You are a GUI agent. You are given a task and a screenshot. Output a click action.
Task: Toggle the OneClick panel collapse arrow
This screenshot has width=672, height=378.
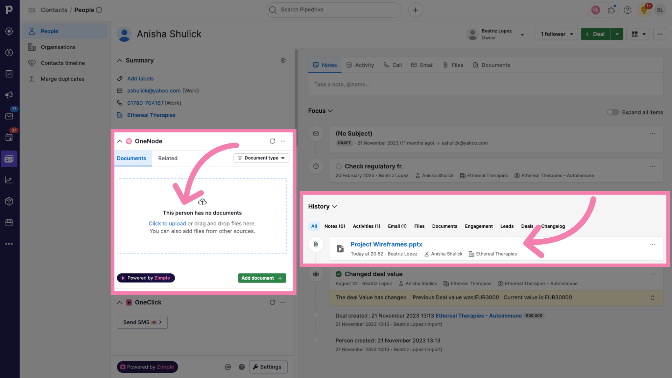pos(120,302)
